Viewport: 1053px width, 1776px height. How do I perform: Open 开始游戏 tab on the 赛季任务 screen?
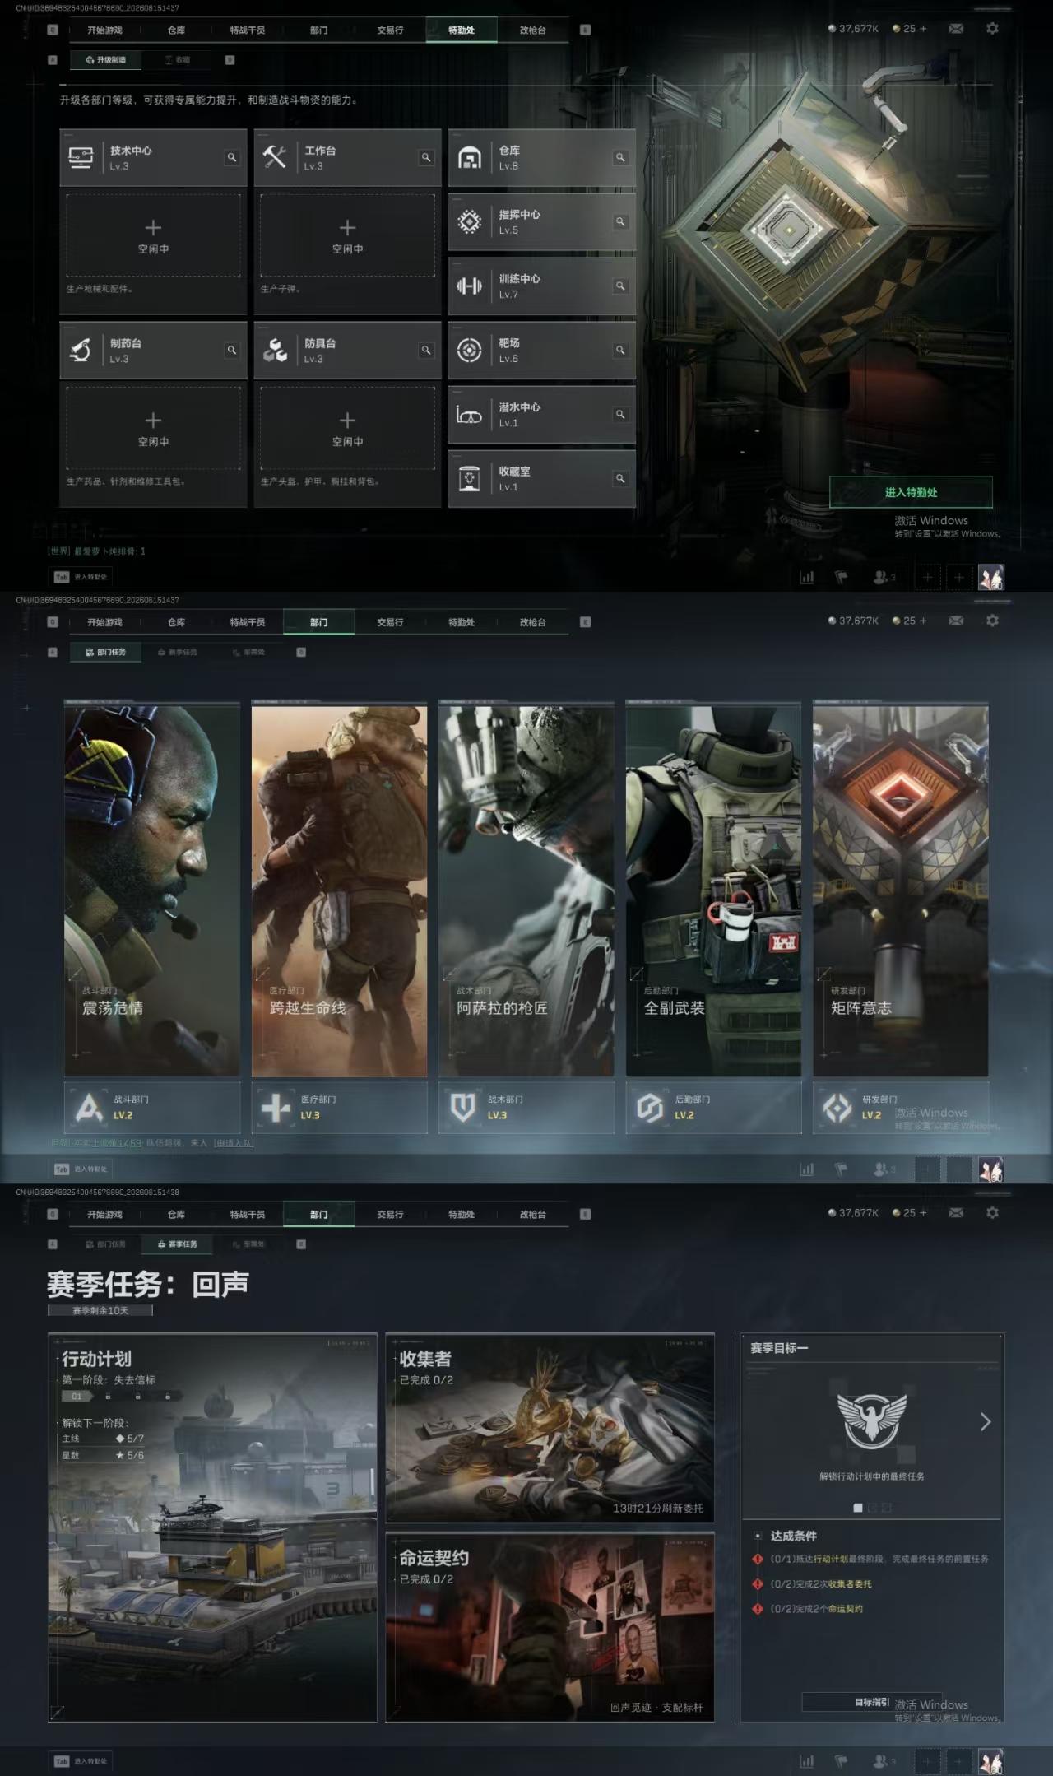click(x=104, y=1215)
